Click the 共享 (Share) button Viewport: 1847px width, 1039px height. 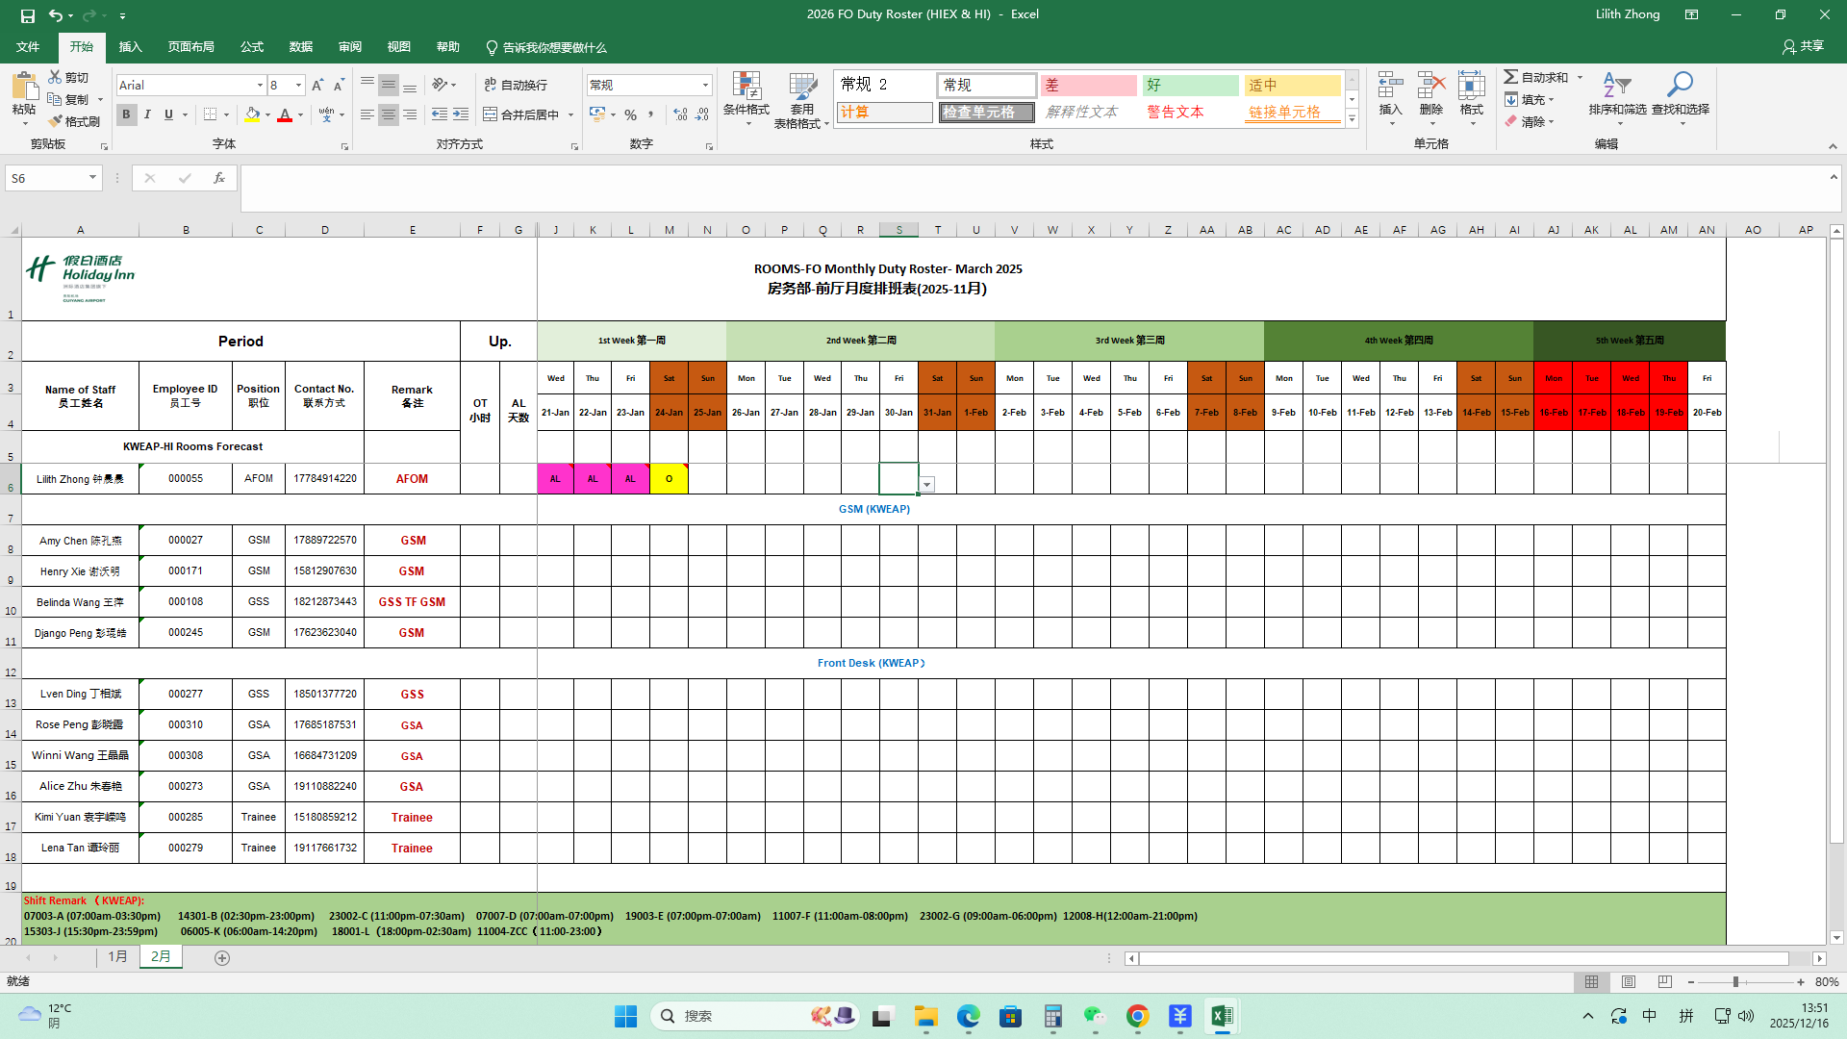1803,46
